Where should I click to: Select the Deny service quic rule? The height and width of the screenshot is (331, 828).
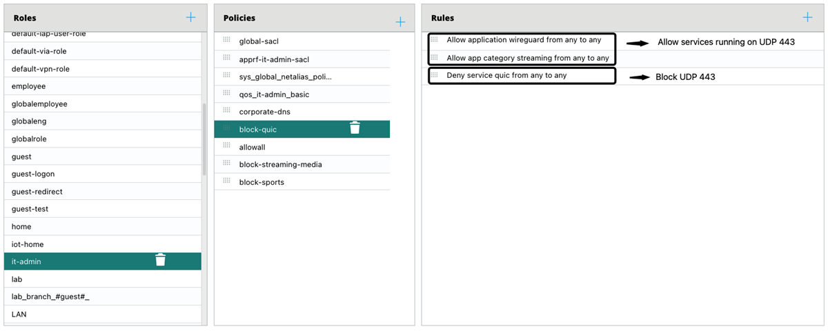pyautogui.click(x=506, y=75)
